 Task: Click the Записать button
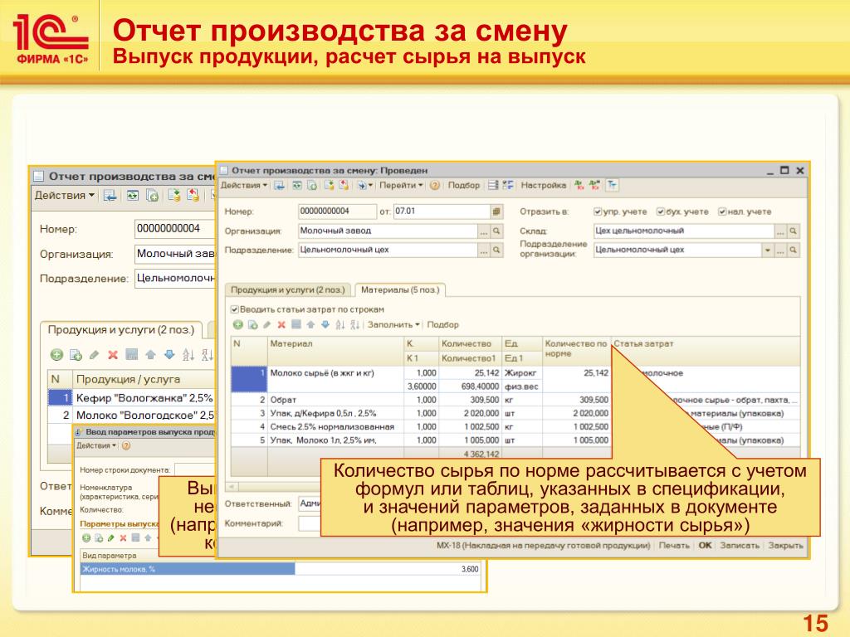pos(740,546)
